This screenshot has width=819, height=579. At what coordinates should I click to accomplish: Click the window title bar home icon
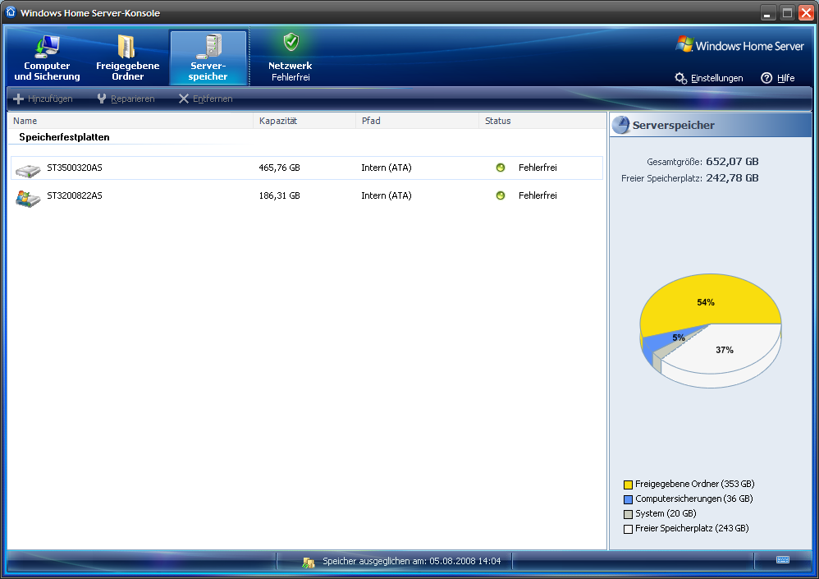pos(11,12)
